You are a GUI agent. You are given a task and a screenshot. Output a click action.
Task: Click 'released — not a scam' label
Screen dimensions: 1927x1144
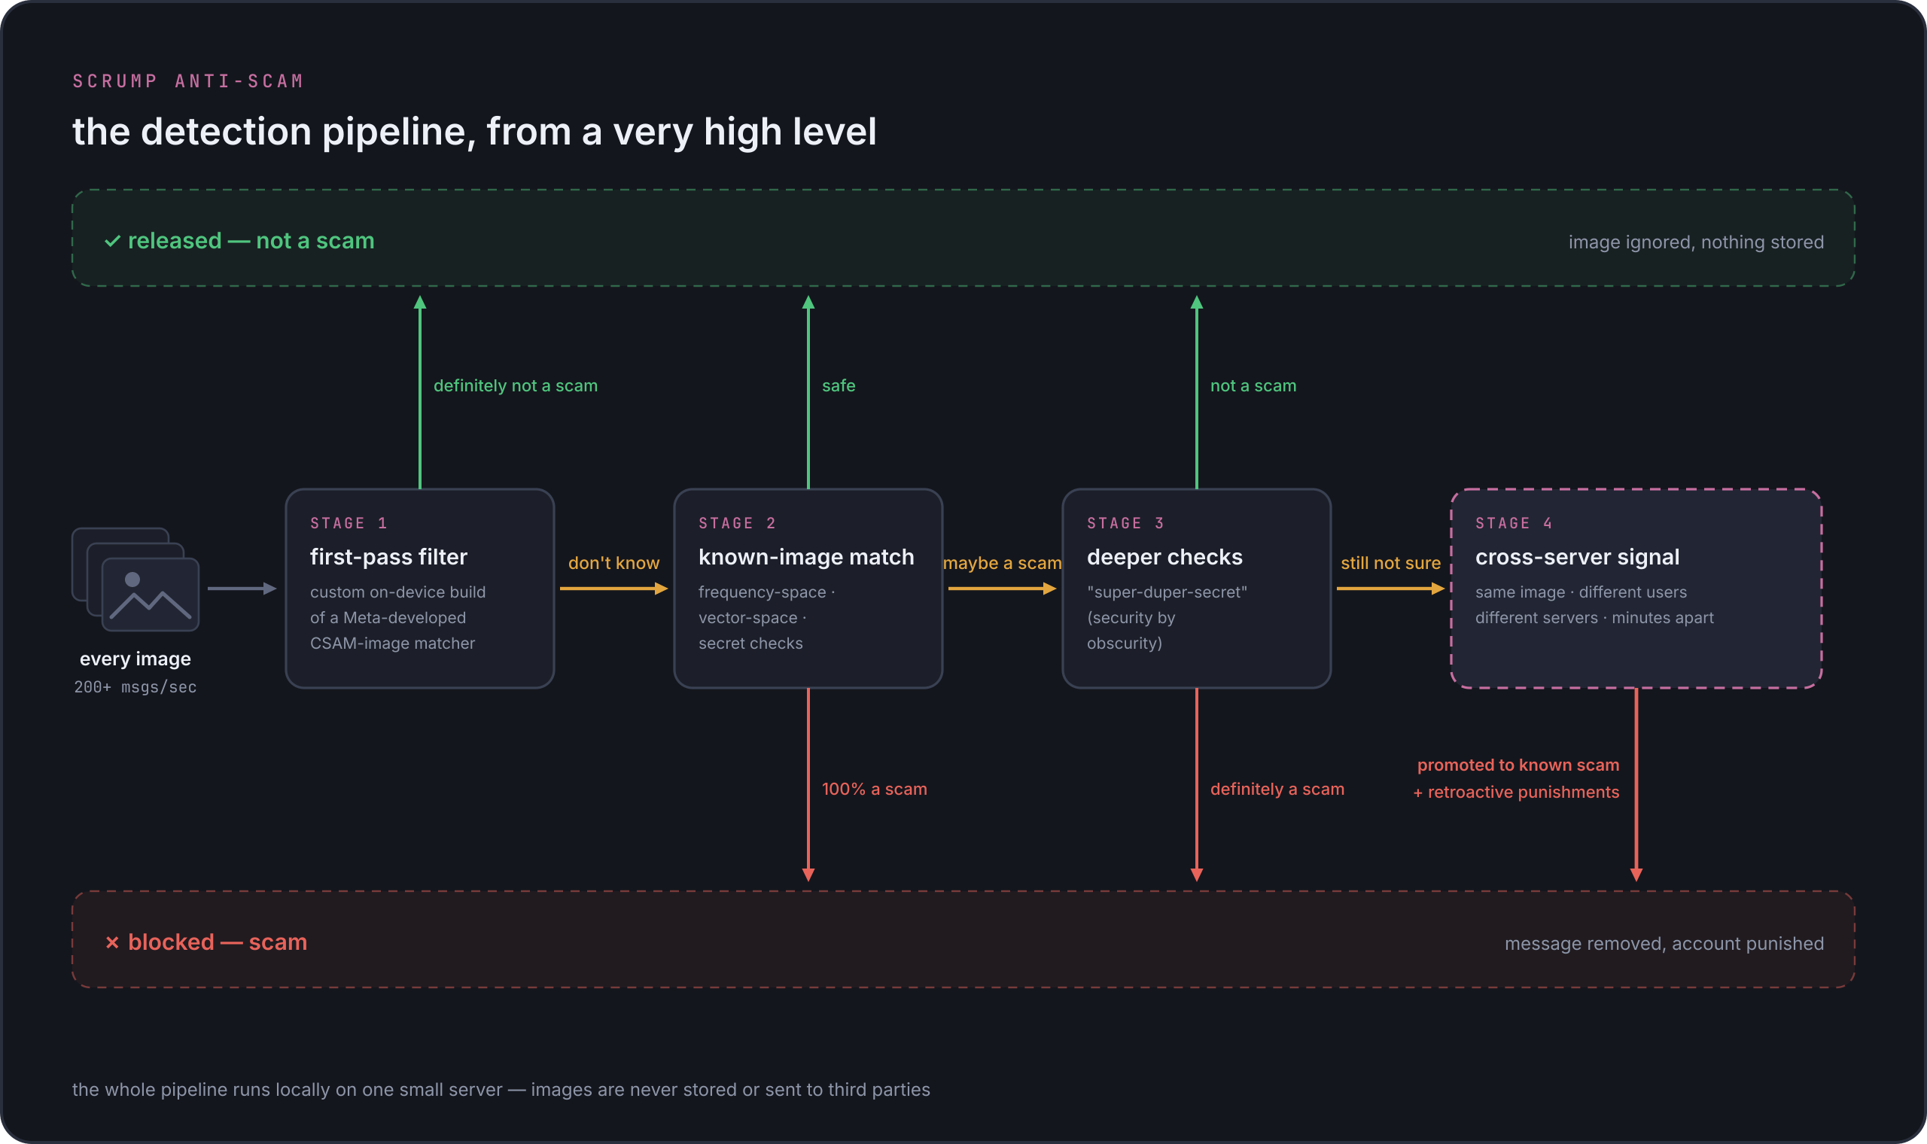point(251,241)
